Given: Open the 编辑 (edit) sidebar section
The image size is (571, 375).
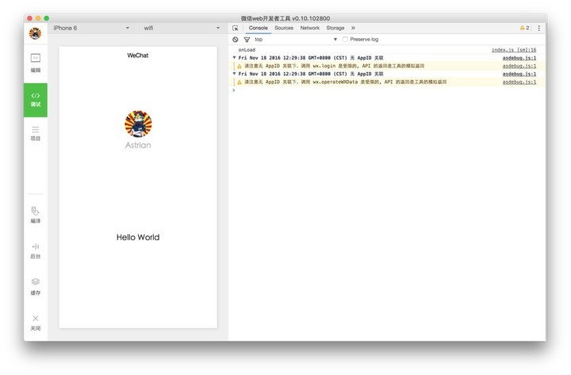Looking at the screenshot, I should click(36, 63).
